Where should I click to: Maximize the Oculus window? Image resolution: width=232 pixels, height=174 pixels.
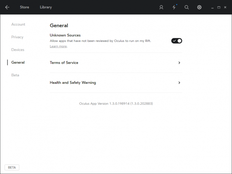(x=219, y=7)
